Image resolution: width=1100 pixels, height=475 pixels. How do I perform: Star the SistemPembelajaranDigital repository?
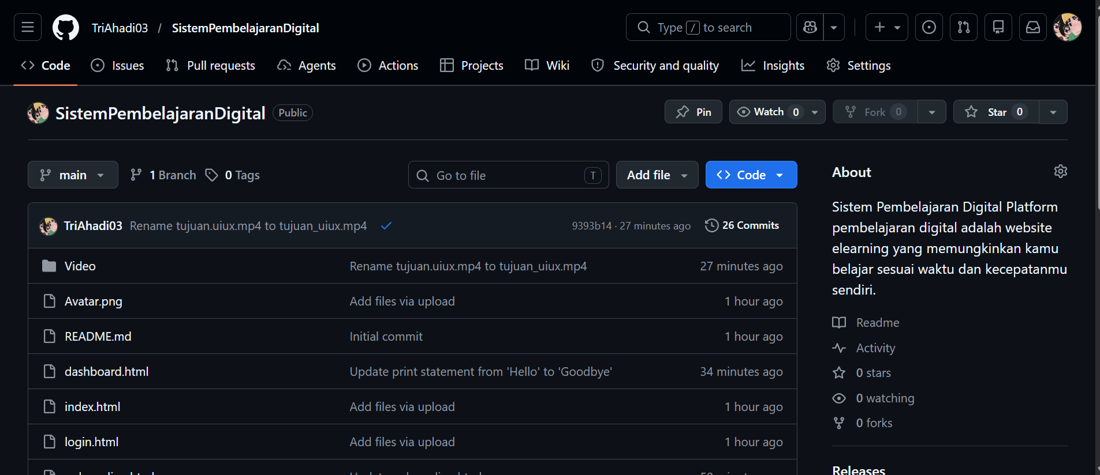coord(996,112)
